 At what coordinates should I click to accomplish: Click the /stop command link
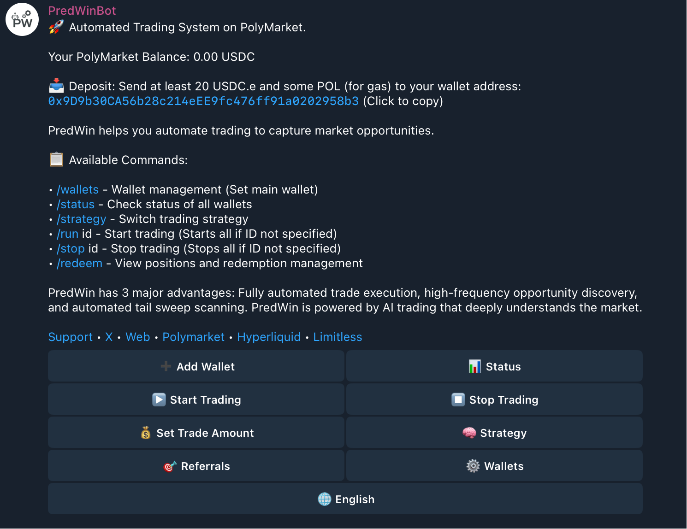point(71,248)
